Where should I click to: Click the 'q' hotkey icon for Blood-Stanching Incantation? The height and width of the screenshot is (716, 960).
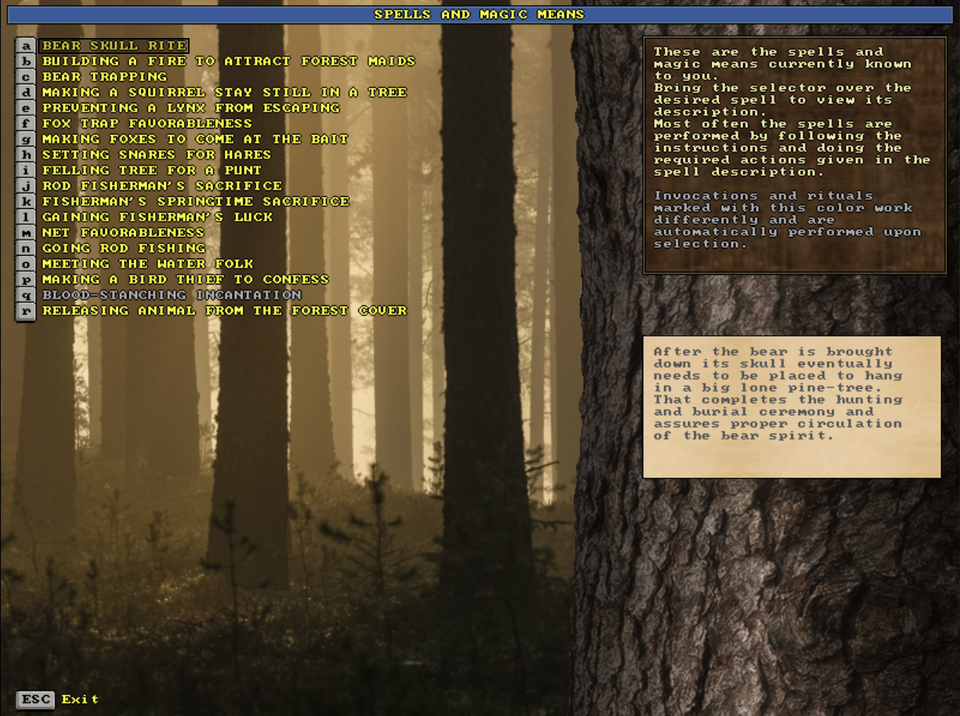pyautogui.click(x=26, y=295)
